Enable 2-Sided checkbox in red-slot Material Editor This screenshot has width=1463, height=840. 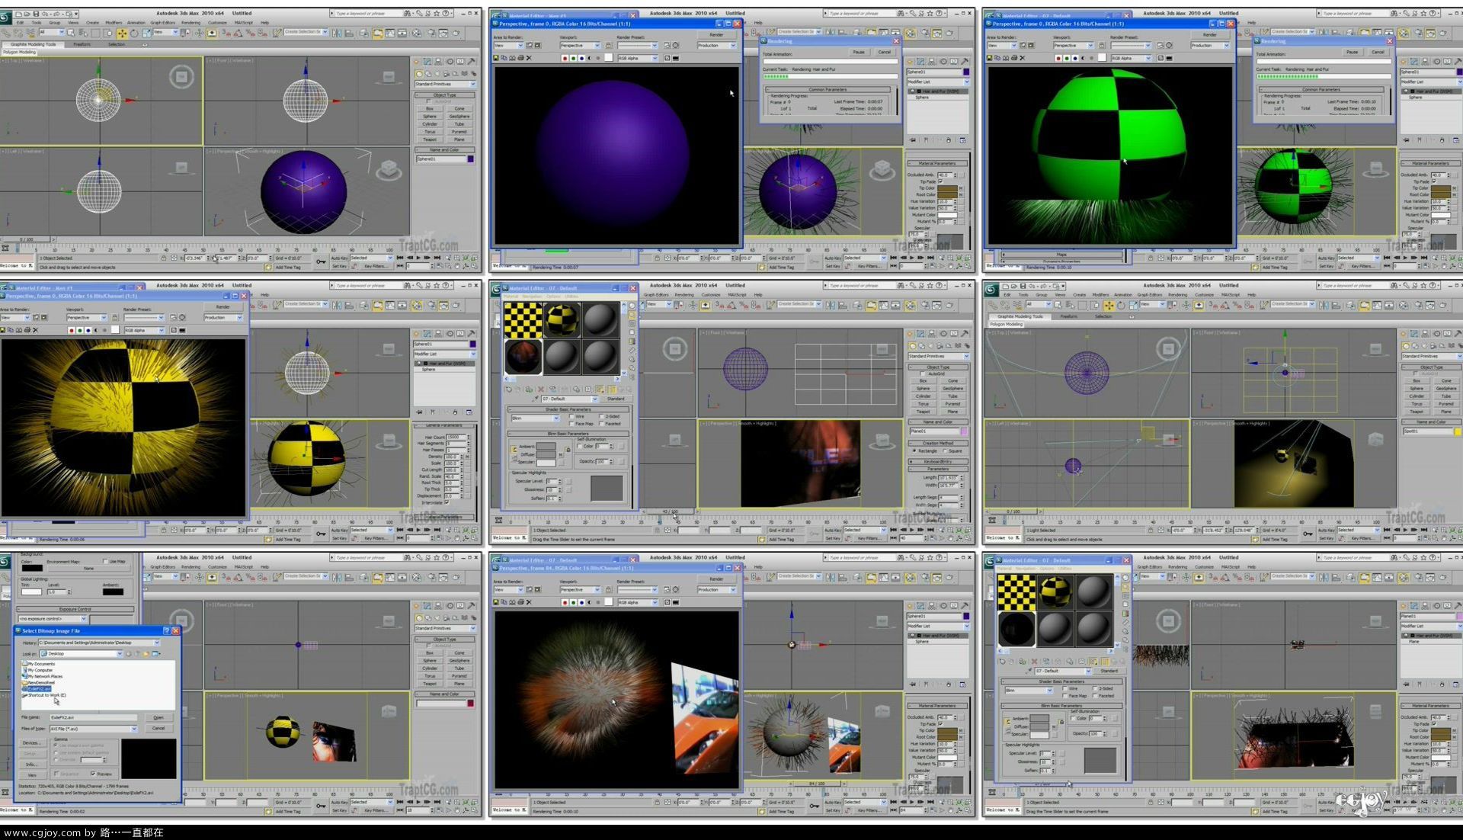[x=601, y=416]
